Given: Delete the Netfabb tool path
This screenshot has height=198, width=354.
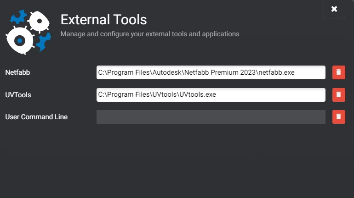Looking at the screenshot, I should (x=339, y=72).
